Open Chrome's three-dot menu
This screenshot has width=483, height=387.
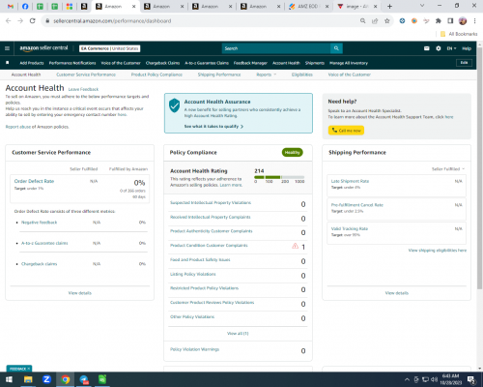pos(474,21)
